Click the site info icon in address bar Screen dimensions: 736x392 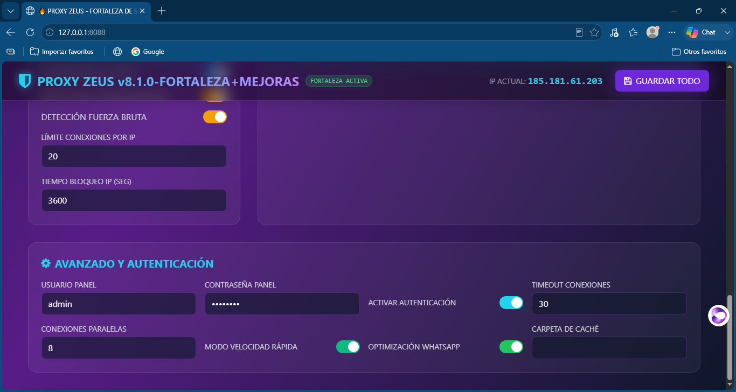50,32
